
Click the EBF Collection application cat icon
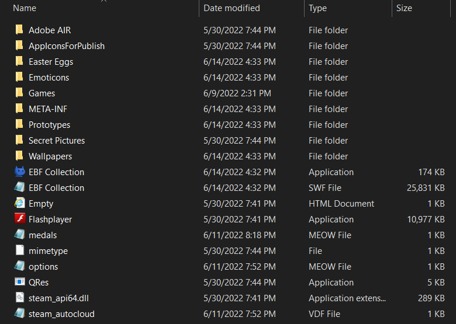click(20, 172)
